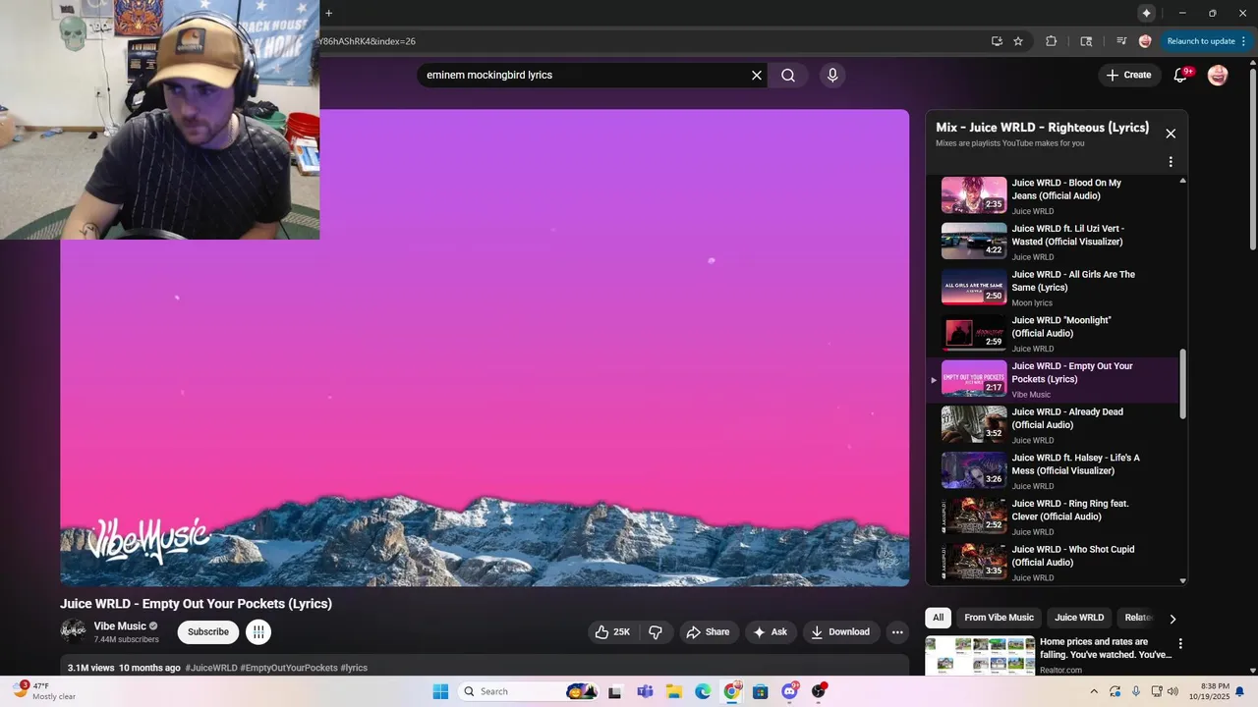Bookmark this page with the star icon
This screenshot has width=1258, height=707.
pyautogui.click(x=1018, y=41)
